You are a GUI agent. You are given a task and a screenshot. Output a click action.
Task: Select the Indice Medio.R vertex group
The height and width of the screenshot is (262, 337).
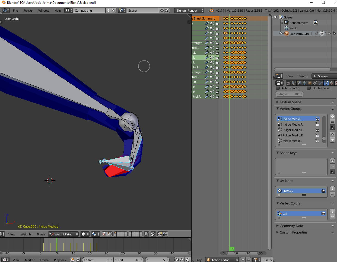click(293, 124)
